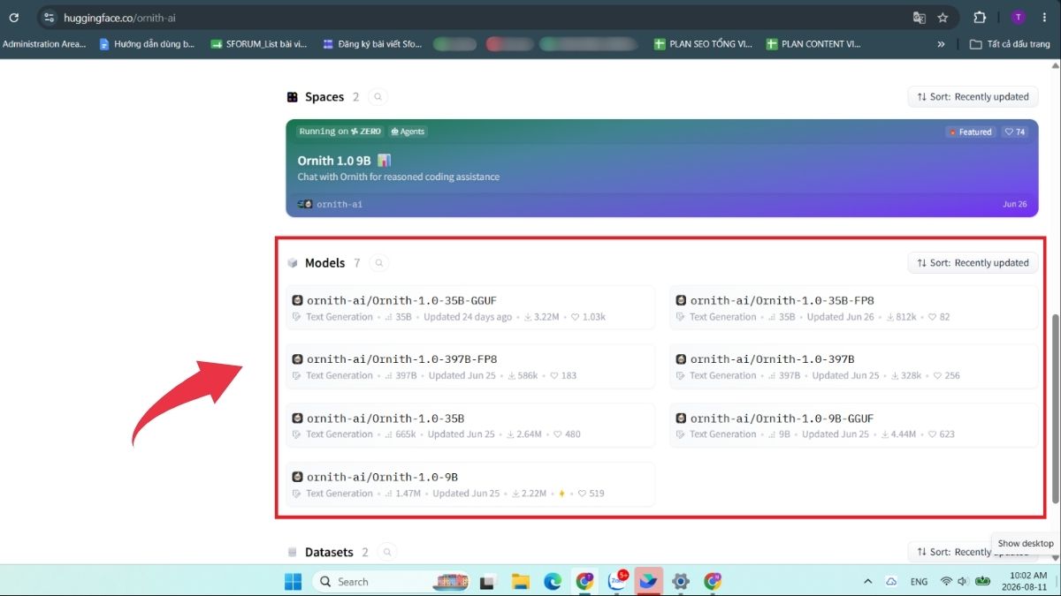This screenshot has height=596, width=1061.
Task: Click heart icon on Ornith-1.0-35B-GGUF (1.03k)
Action: click(575, 317)
